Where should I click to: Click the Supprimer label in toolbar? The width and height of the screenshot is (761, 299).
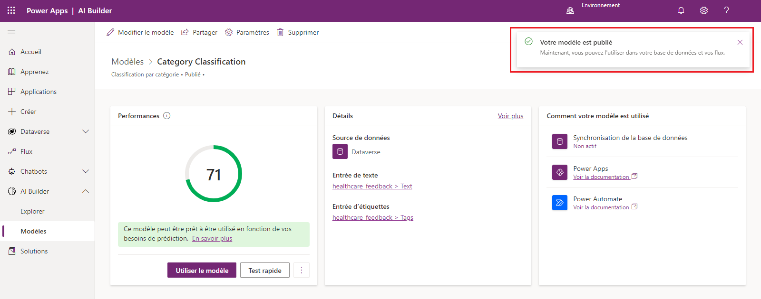[x=303, y=32]
